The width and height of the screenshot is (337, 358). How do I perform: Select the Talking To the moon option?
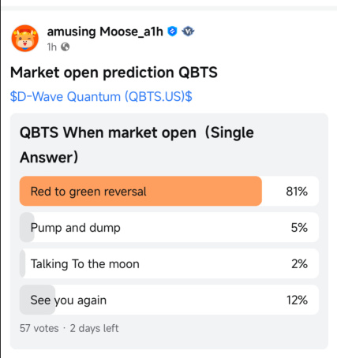click(169, 263)
